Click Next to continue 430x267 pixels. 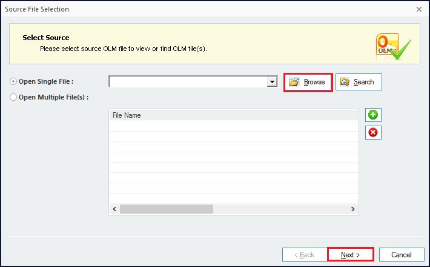(x=350, y=255)
